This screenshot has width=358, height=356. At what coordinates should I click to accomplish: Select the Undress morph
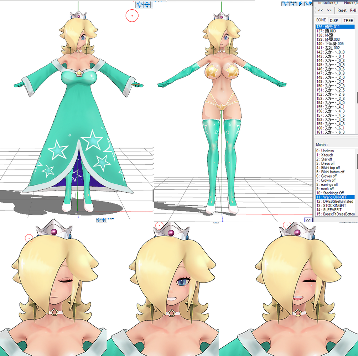335,151
